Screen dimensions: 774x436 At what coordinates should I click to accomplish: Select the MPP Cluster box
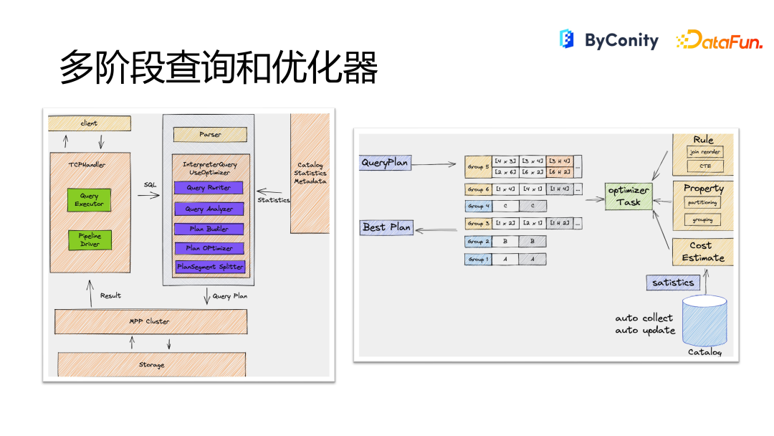pos(151,321)
